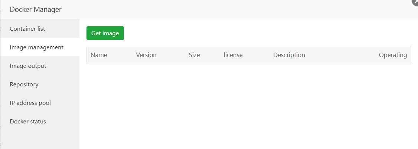Click the license column header
This screenshot has width=418, height=149.
click(x=233, y=55)
